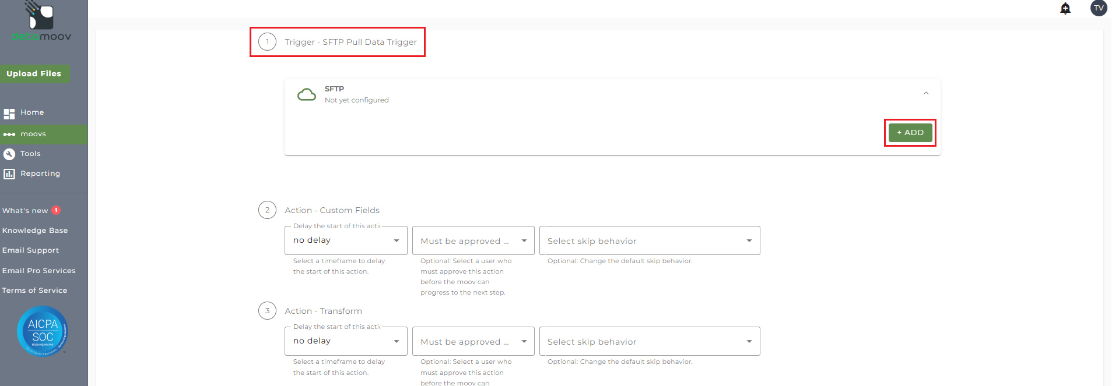This screenshot has height=386, width=1112.
Task: Open Custom Fields approval user dropdown
Action: coord(473,240)
